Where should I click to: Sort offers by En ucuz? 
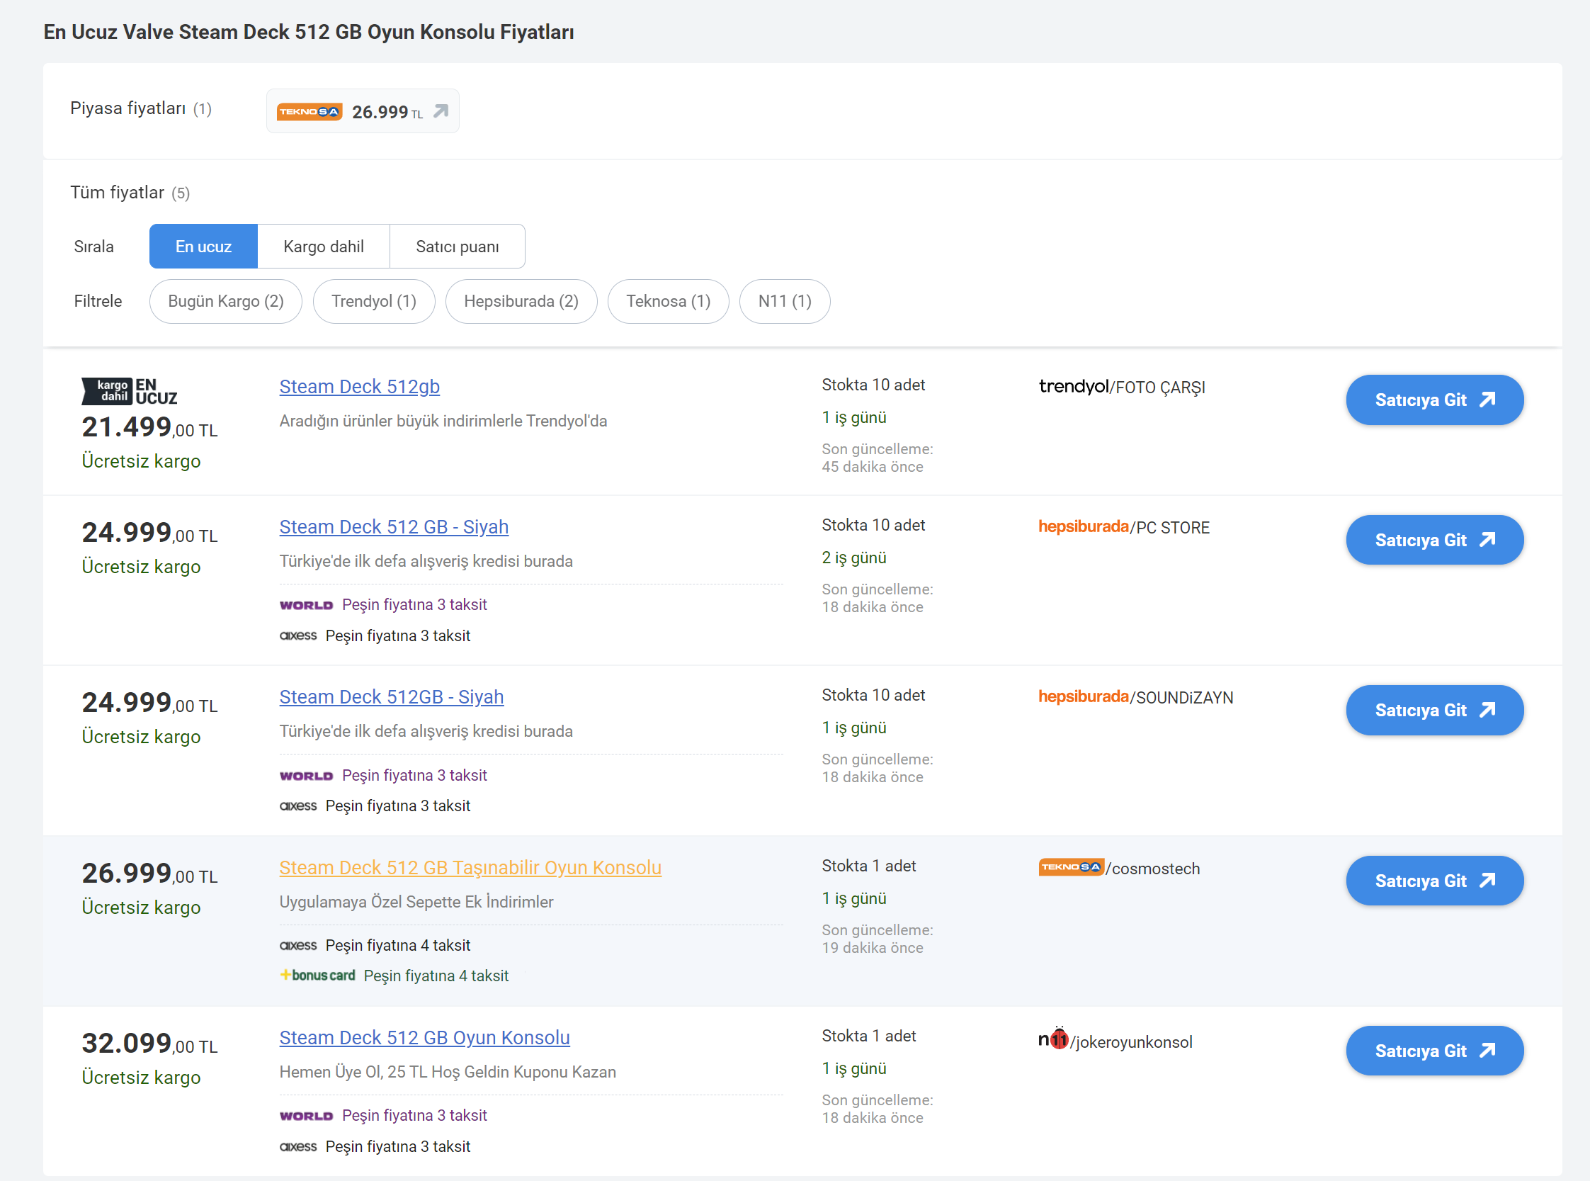point(203,247)
